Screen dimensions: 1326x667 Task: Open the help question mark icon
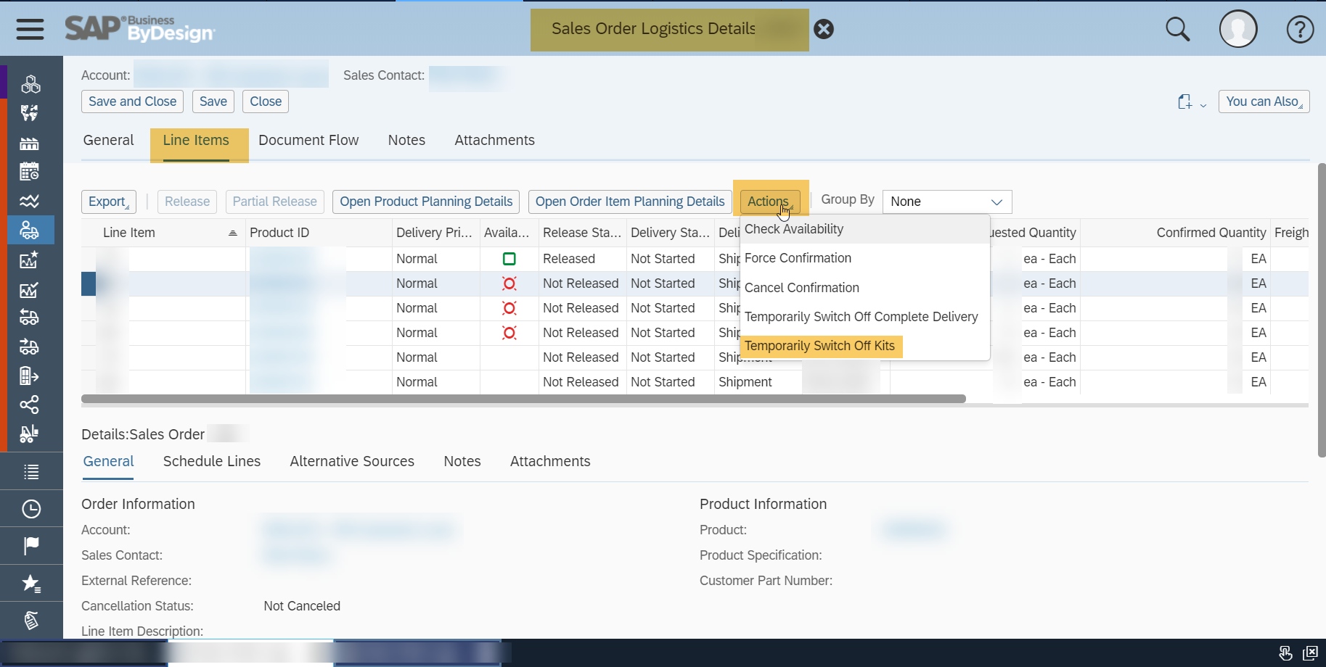coord(1300,29)
